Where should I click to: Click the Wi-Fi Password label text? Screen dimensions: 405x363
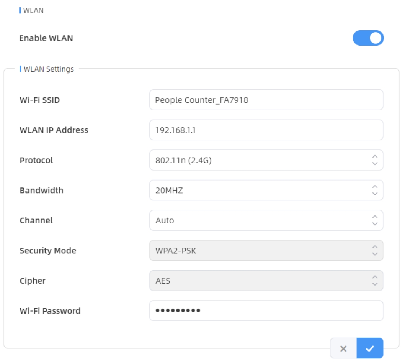click(x=50, y=311)
